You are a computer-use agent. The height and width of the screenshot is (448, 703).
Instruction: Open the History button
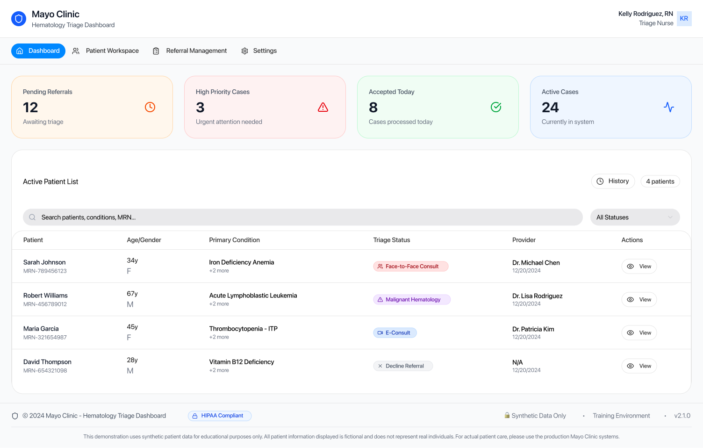tap(613, 181)
